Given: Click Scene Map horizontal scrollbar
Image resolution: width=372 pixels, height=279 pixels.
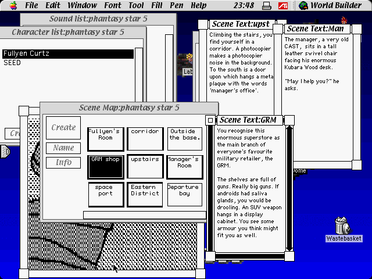Looking at the screenshot, I should [145, 215].
